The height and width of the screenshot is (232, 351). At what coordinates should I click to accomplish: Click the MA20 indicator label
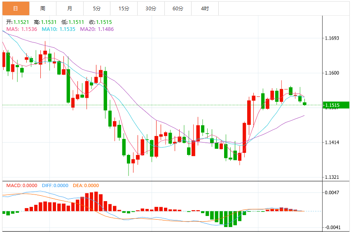point(97,29)
